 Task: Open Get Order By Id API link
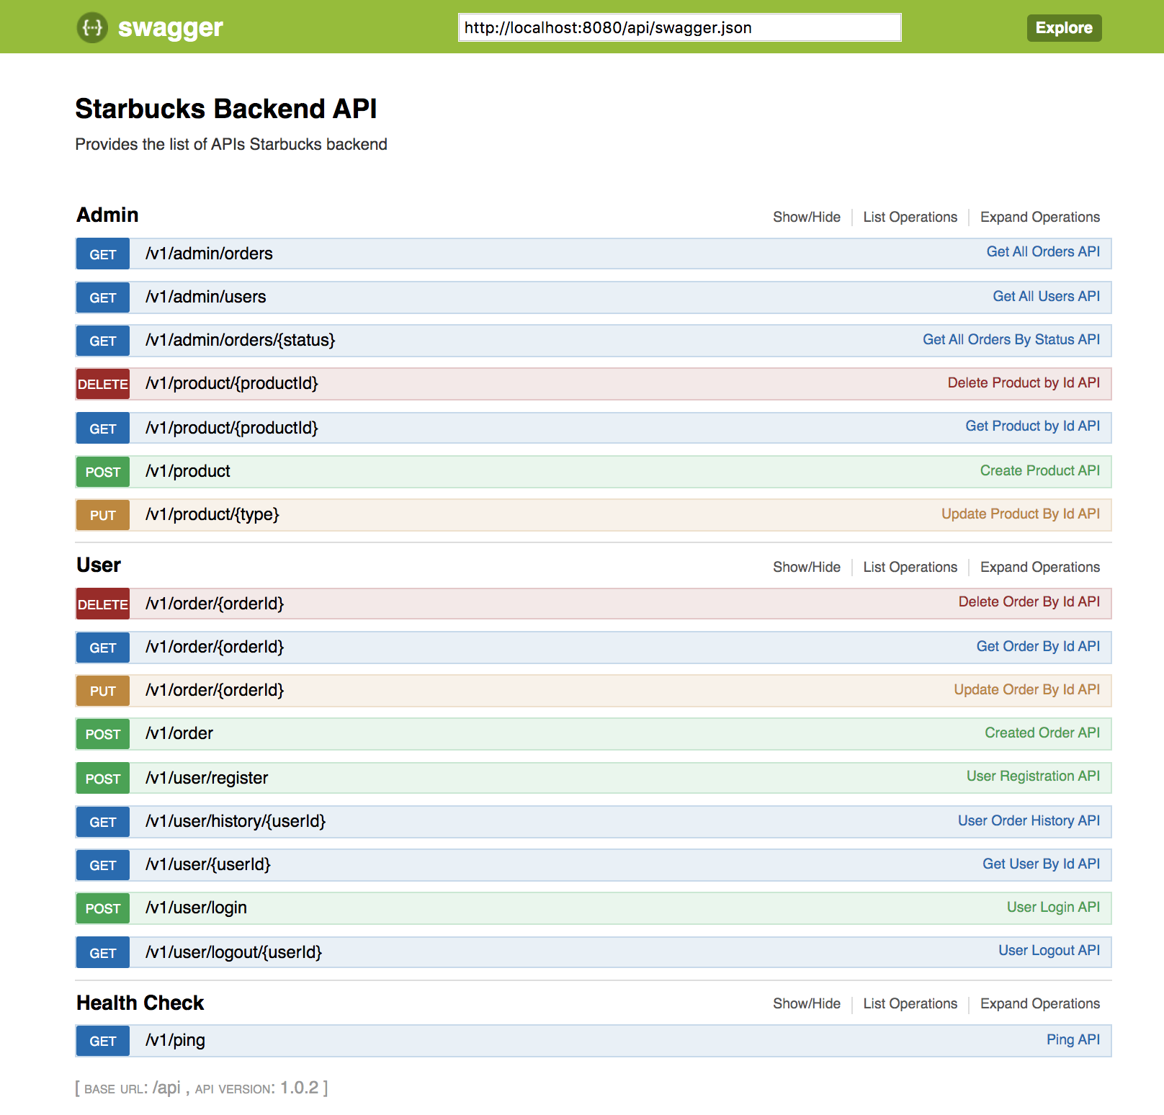(x=1038, y=646)
